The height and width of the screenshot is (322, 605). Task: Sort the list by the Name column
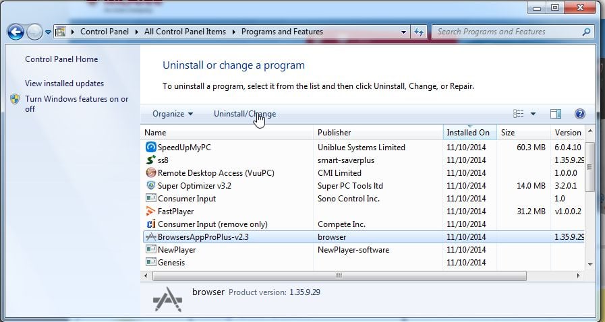click(x=227, y=133)
